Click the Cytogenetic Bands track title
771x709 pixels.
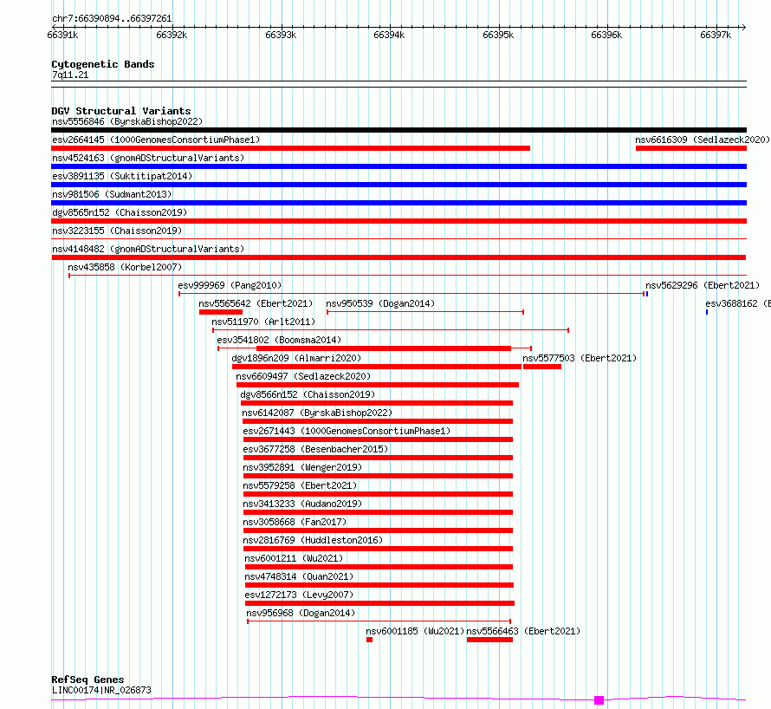(103, 64)
